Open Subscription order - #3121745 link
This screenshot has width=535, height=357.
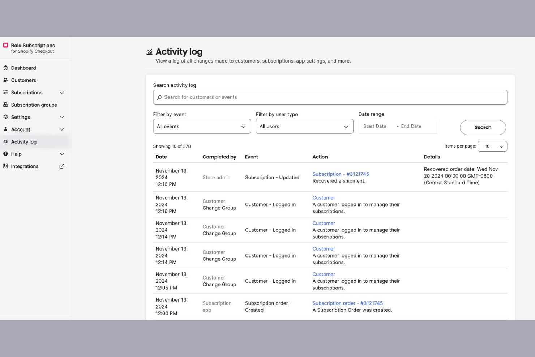[347, 303]
